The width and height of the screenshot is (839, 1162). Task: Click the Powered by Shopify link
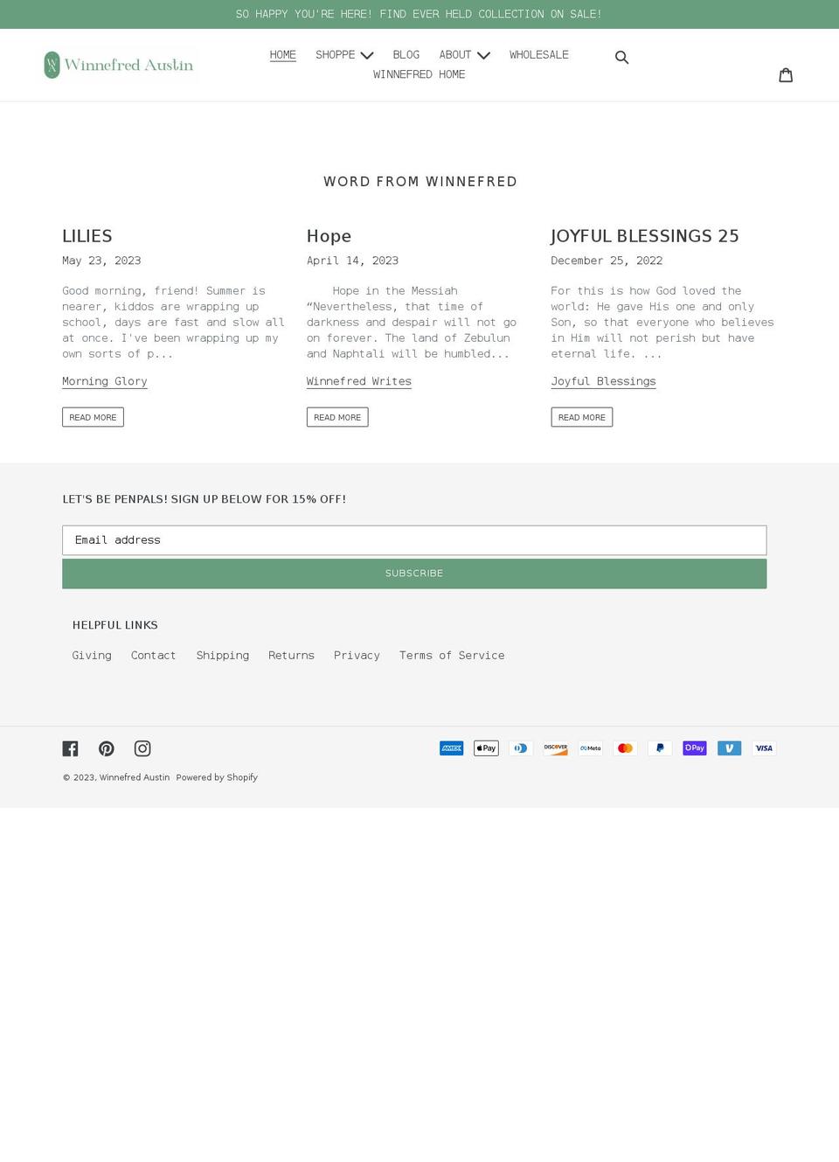217,777
